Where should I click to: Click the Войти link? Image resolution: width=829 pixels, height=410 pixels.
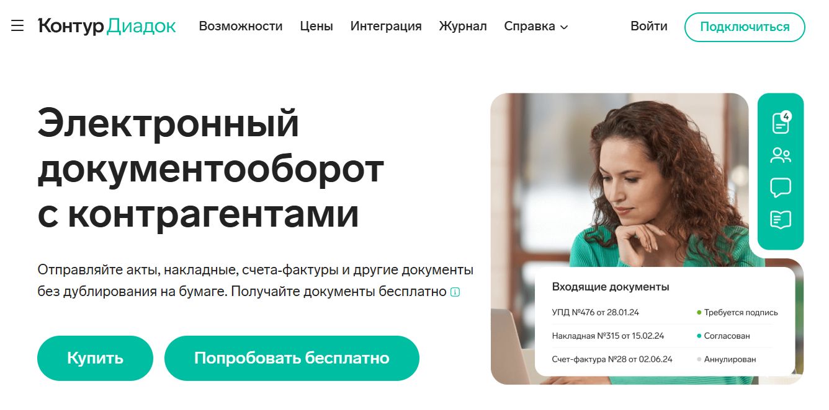649,26
